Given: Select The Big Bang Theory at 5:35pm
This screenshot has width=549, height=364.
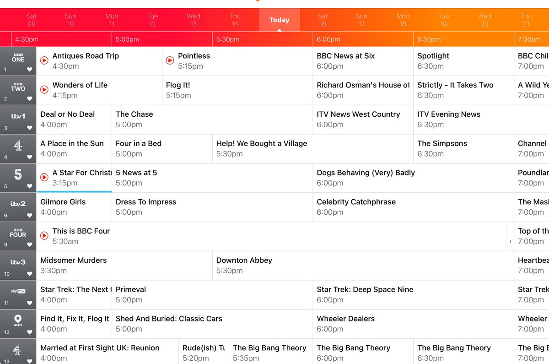Looking at the screenshot, I should (x=271, y=352).
